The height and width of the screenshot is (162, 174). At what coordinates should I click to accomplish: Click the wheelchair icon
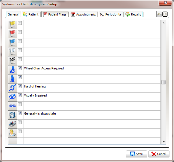point(12,70)
